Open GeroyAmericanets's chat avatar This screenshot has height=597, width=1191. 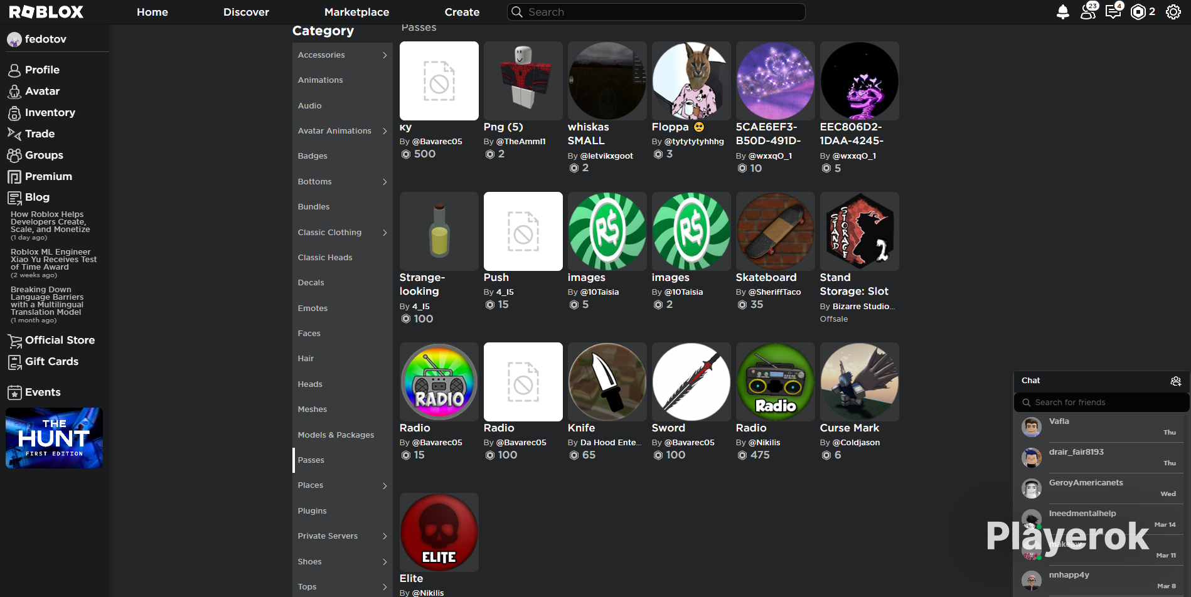click(x=1032, y=489)
